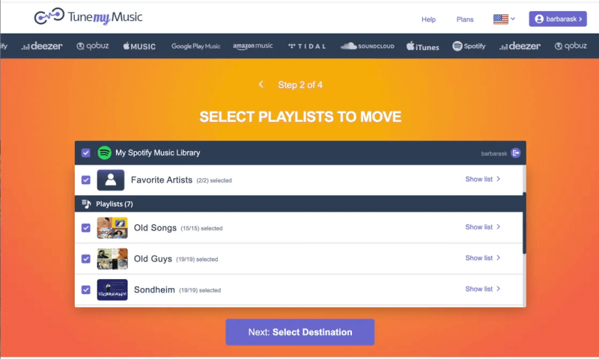This screenshot has width=599, height=359.
Task: Open the language flag dropdown
Action: [504, 19]
